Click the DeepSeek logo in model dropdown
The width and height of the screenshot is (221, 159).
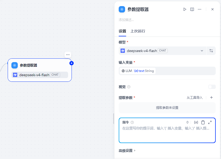click(x=123, y=51)
